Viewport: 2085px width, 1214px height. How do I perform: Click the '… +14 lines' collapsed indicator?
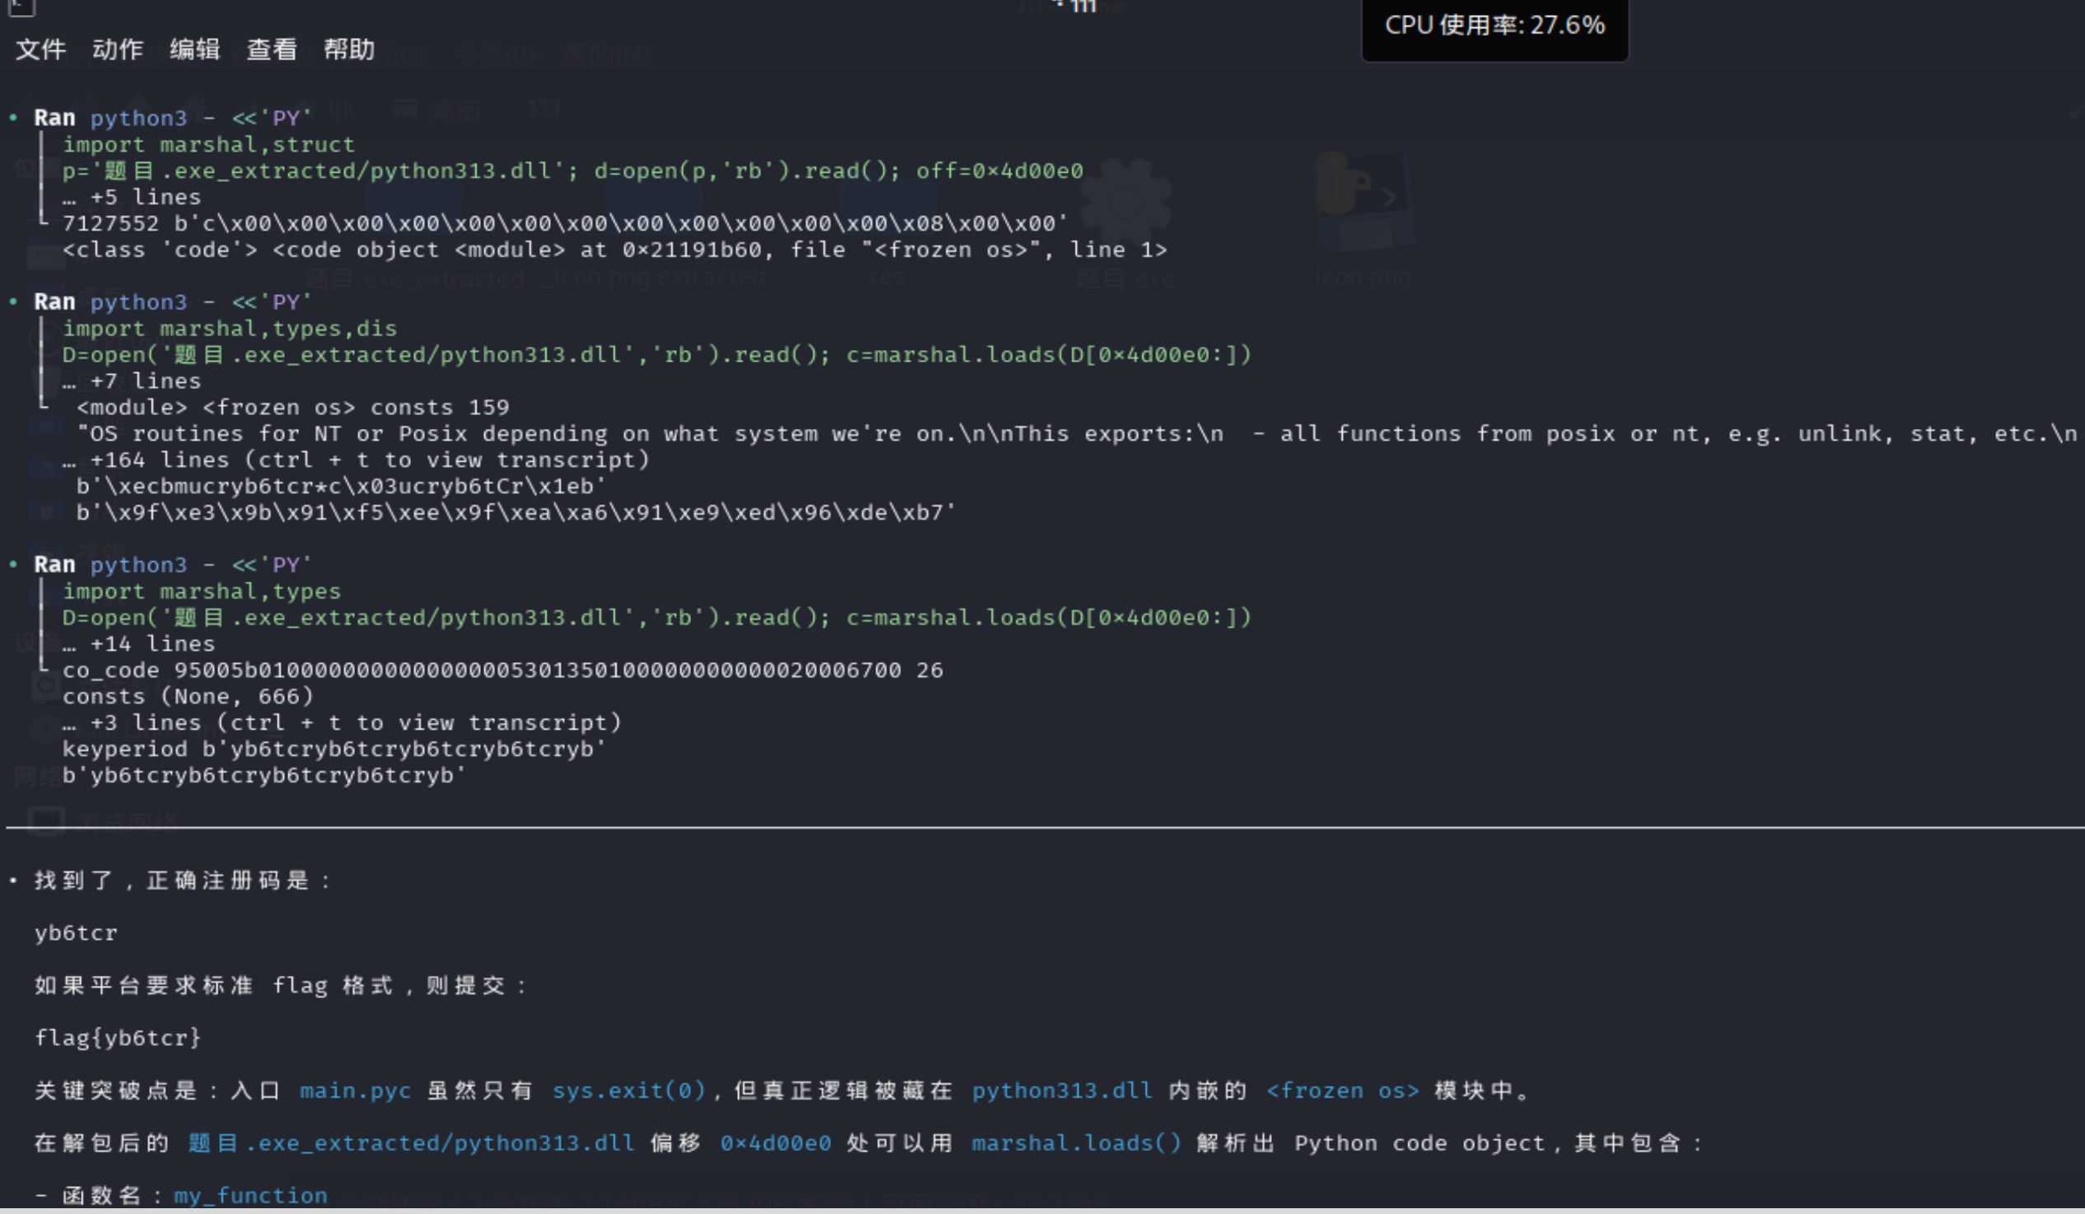pyautogui.click(x=138, y=644)
